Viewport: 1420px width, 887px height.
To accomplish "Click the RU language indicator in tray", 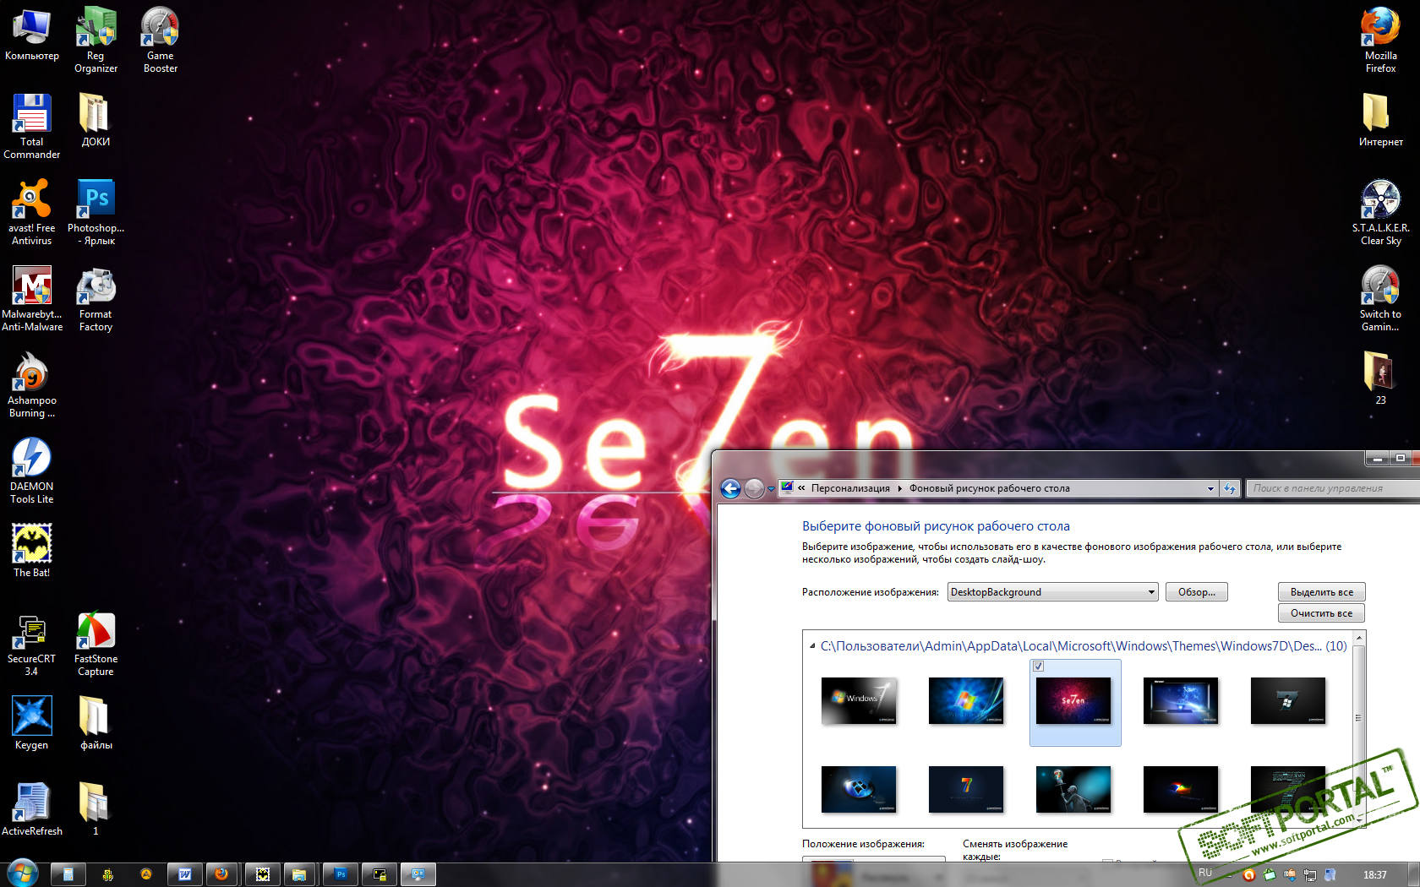I will pyautogui.click(x=1205, y=873).
